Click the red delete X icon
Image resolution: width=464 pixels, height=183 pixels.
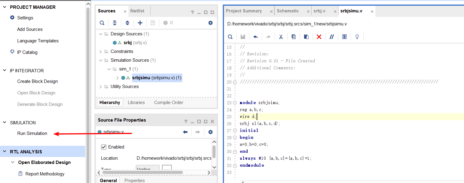(319, 37)
